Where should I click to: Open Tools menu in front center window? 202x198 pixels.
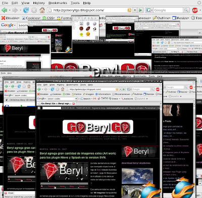tap(83, 85)
